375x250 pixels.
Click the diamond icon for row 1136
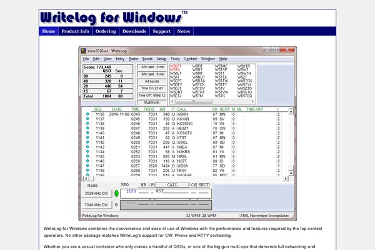point(87,114)
